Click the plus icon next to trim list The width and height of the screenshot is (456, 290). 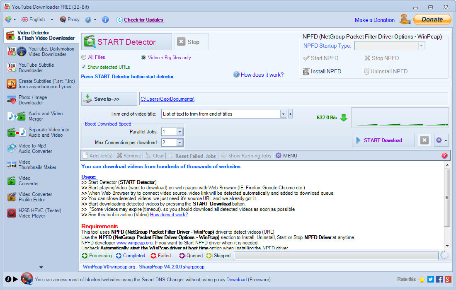pos(290,114)
